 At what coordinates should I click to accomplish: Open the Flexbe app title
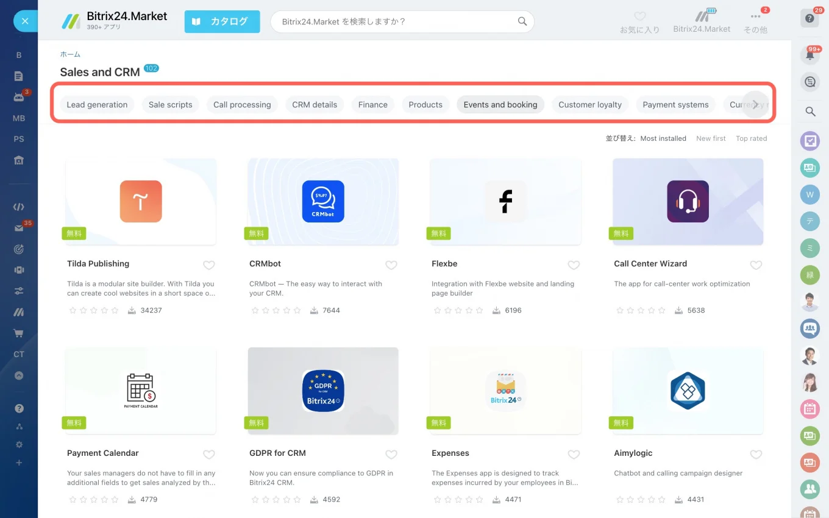(444, 264)
